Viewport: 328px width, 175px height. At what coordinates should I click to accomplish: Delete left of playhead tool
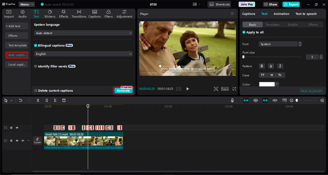pos(47,100)
